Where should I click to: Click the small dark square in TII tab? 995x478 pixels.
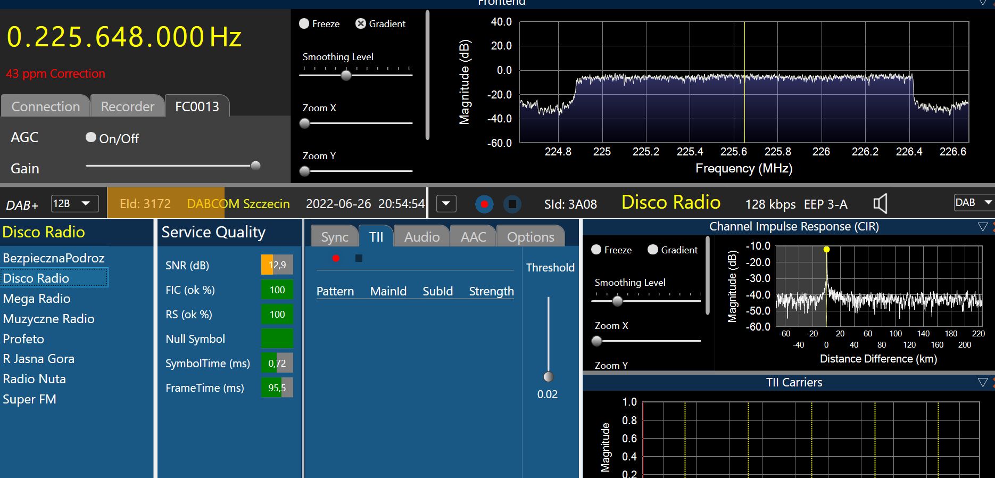point(359,259)
